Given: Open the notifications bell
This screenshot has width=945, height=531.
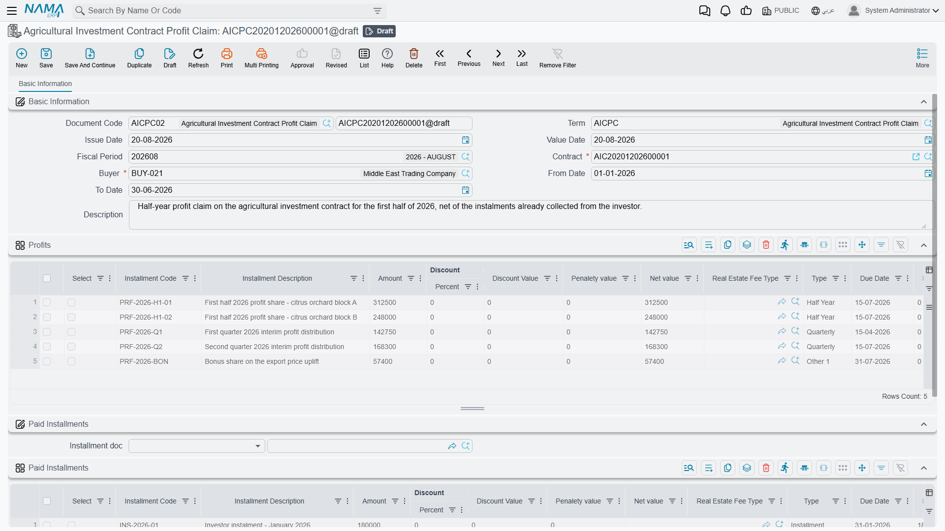Looking at the screenshot, I should tap(725, 11).
